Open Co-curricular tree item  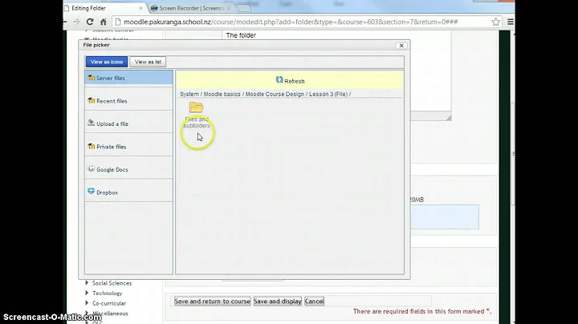point(109,303)
